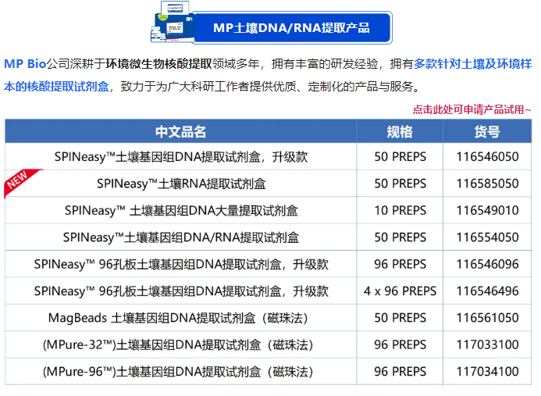Viewport: 541px width, 396px height.
Task: Click the MP土壤DNA/RNA提取产品 banner button
Action: [291, 28]
